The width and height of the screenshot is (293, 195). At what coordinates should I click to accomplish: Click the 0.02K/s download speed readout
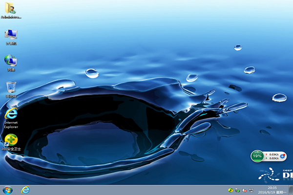pyautogui.click(x=274, y=158)
